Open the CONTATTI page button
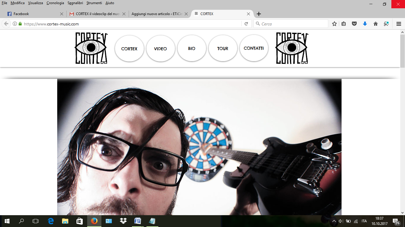 [254, 48]
